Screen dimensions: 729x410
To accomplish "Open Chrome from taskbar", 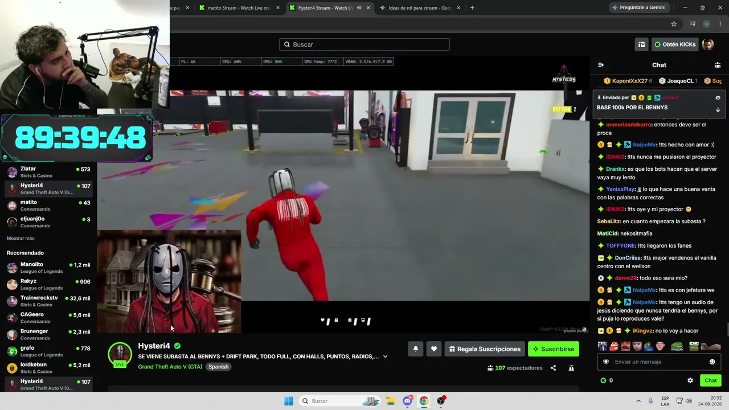I will [424, 401].
